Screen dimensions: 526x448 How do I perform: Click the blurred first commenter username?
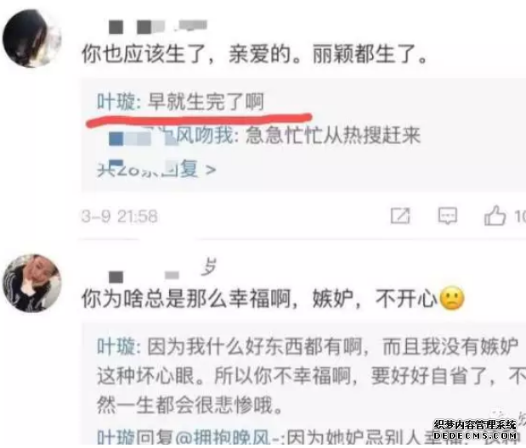coord(158,26)
